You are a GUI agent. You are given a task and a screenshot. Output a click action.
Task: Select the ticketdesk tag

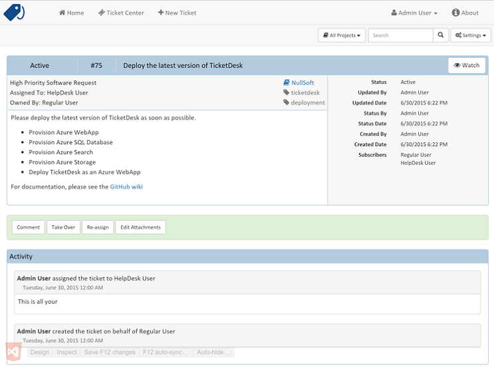pyautogui.click(x=301, y=92)
